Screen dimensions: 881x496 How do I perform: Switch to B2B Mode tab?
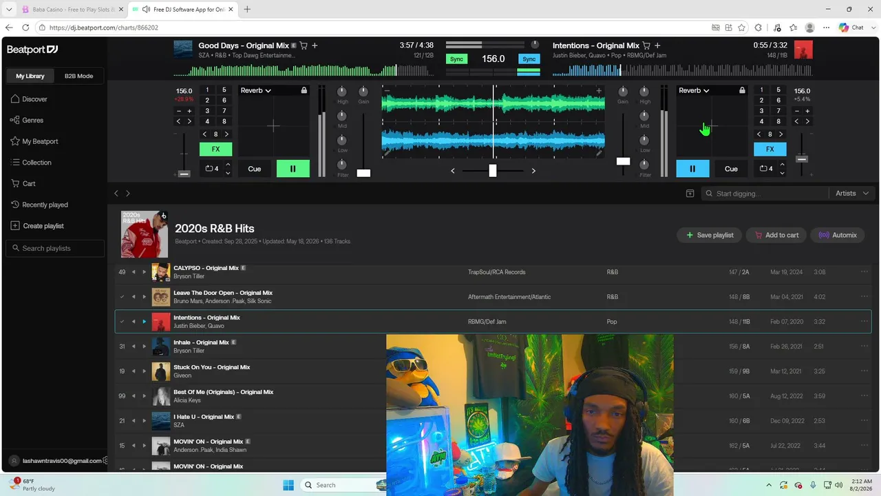pos(78,76)
